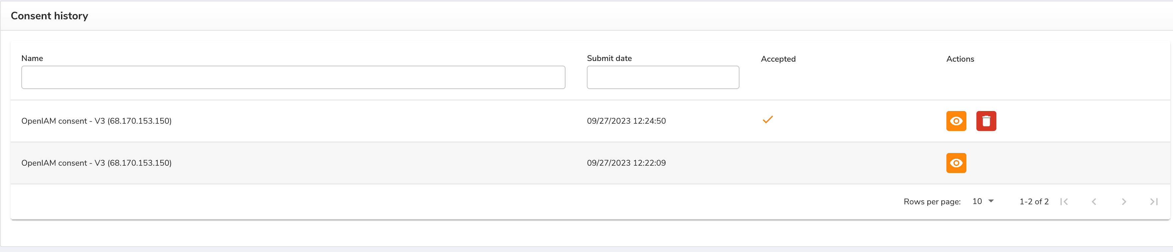Viewport: 1173px width, 252px height.
Task: View the 12:24:50 consent record details
Action: pyautogui.click(x=956, y=121)
